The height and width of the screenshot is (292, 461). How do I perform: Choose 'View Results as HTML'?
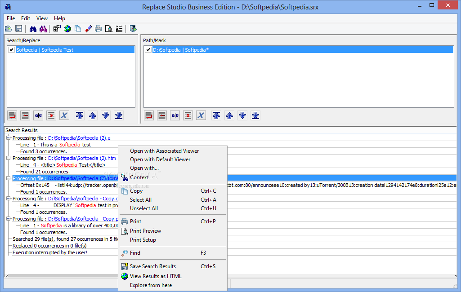(x=173, y=276)
